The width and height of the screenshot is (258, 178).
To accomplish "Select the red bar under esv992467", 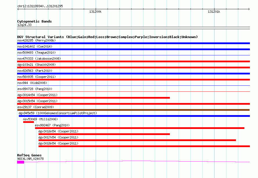I will [x=140, y=128].
